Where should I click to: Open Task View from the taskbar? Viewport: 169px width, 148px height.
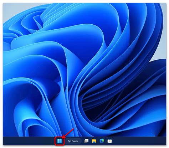tap(86, 141)
